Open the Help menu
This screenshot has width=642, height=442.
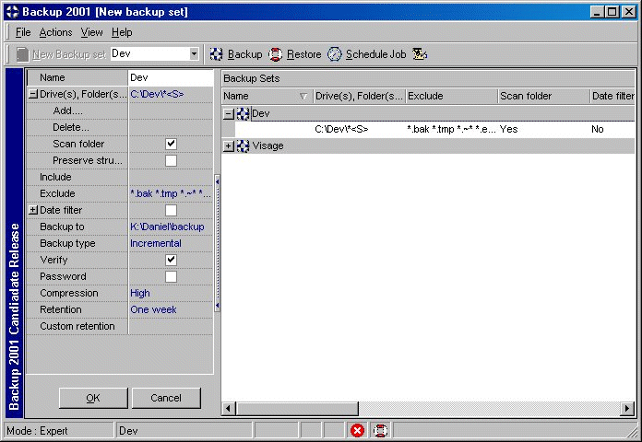tap(122, 32)
